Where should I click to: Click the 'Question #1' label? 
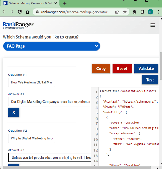[17, 75]
